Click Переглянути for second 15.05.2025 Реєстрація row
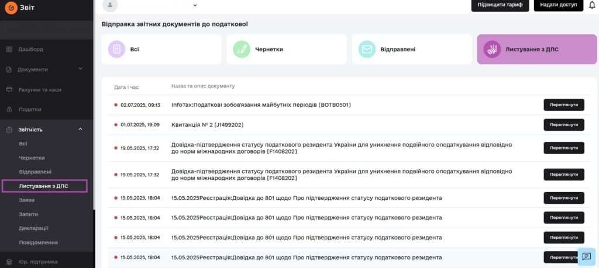 point(564,218)
